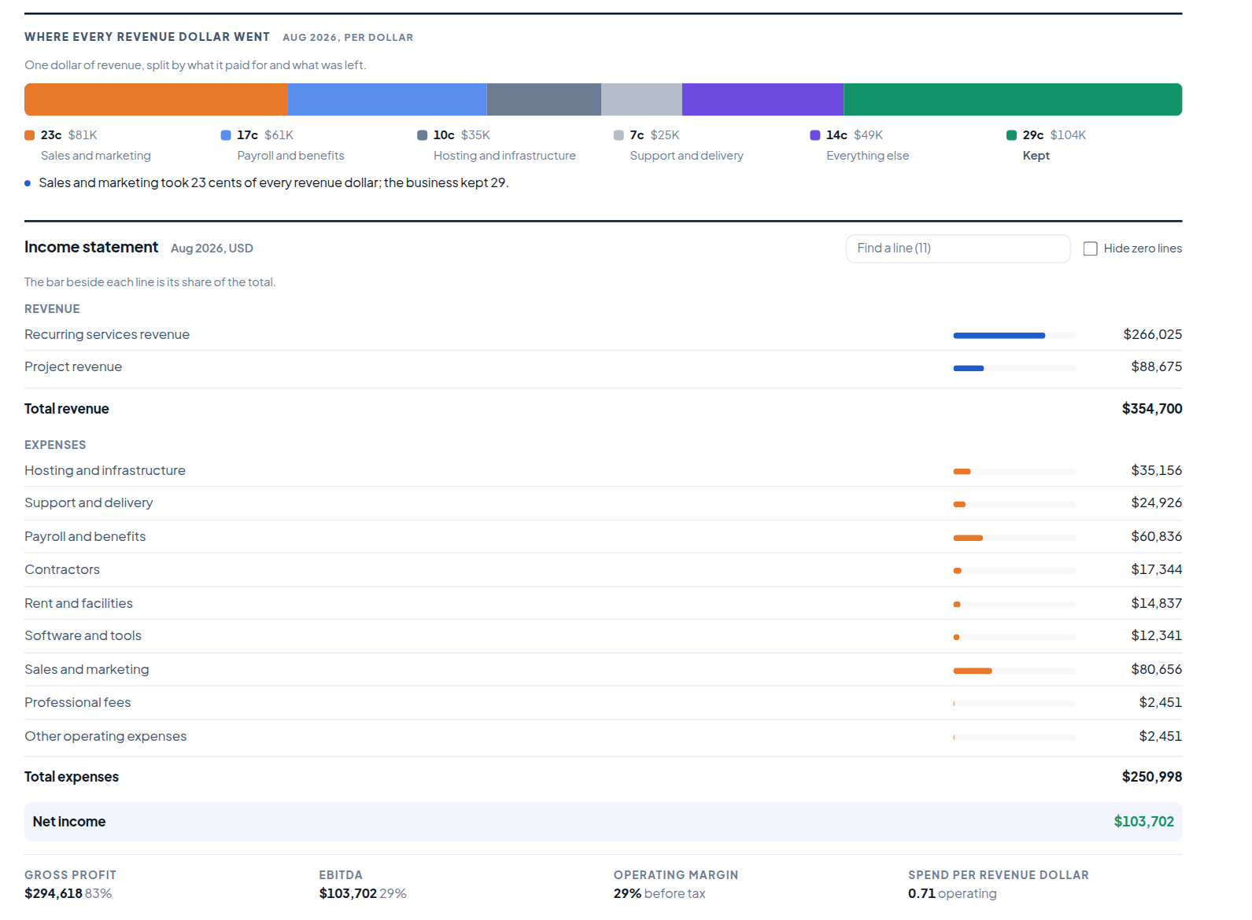The height and width of the screenshot is (920, 1252).
Task: Select the Support and delivery expense line
Action: pos(603,503)
